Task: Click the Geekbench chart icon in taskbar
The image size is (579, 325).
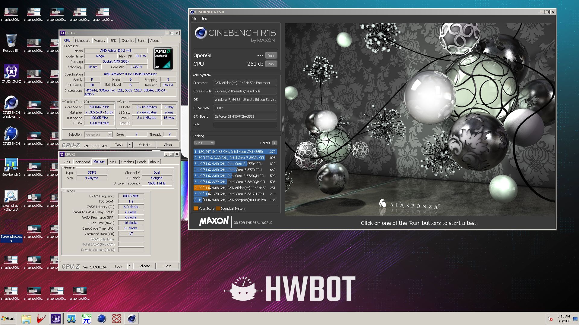Action: click(x=71, y=319)
